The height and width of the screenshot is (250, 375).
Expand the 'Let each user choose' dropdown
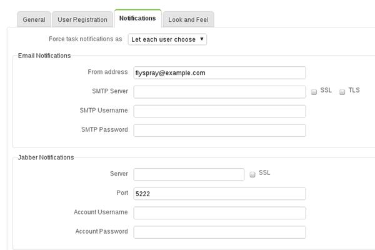coord(167,39)
